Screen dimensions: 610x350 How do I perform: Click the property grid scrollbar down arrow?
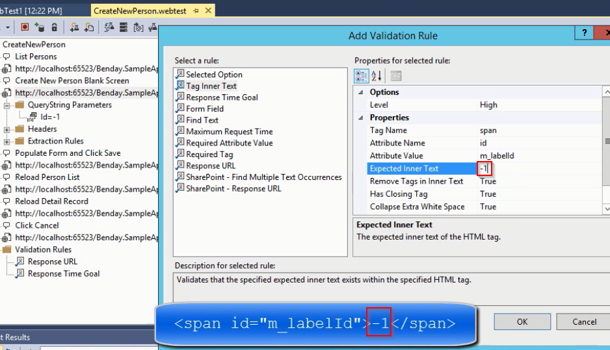606,208
